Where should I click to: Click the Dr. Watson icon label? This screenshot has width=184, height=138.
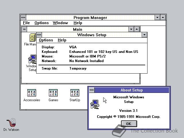pos(11,130)
